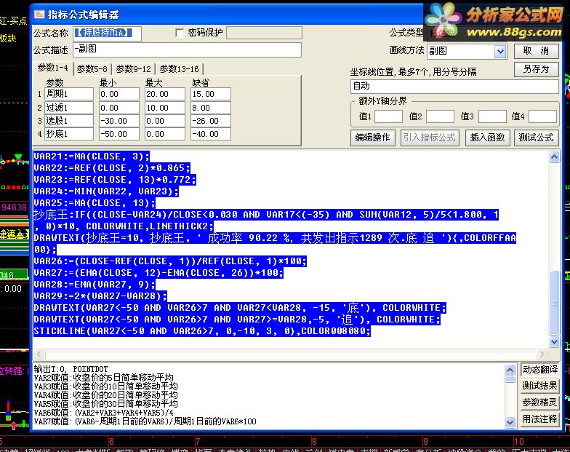Click the 参数精灵 button

click(539, 403)
